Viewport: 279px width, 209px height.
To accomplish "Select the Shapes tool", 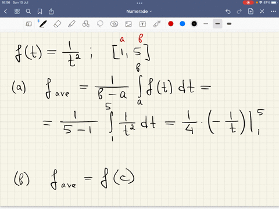I will (x=86, y=24).
